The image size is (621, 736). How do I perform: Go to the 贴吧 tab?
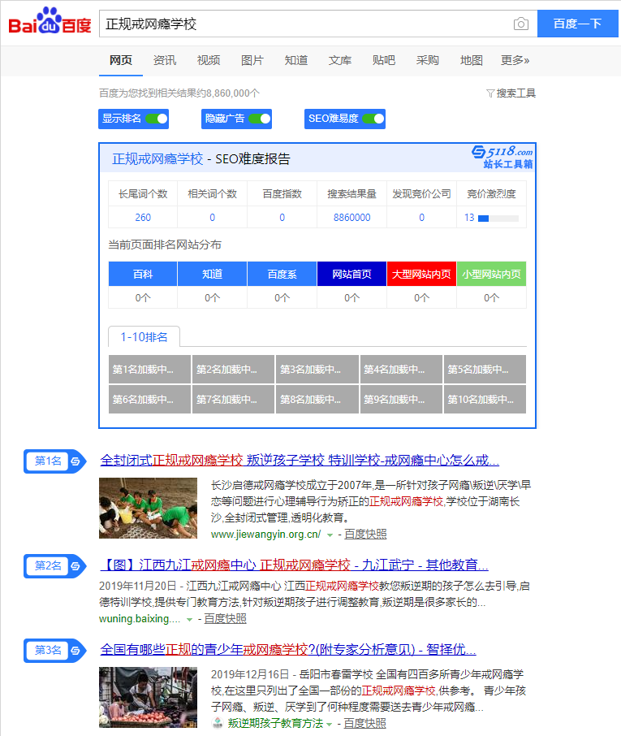click(384, 61)
